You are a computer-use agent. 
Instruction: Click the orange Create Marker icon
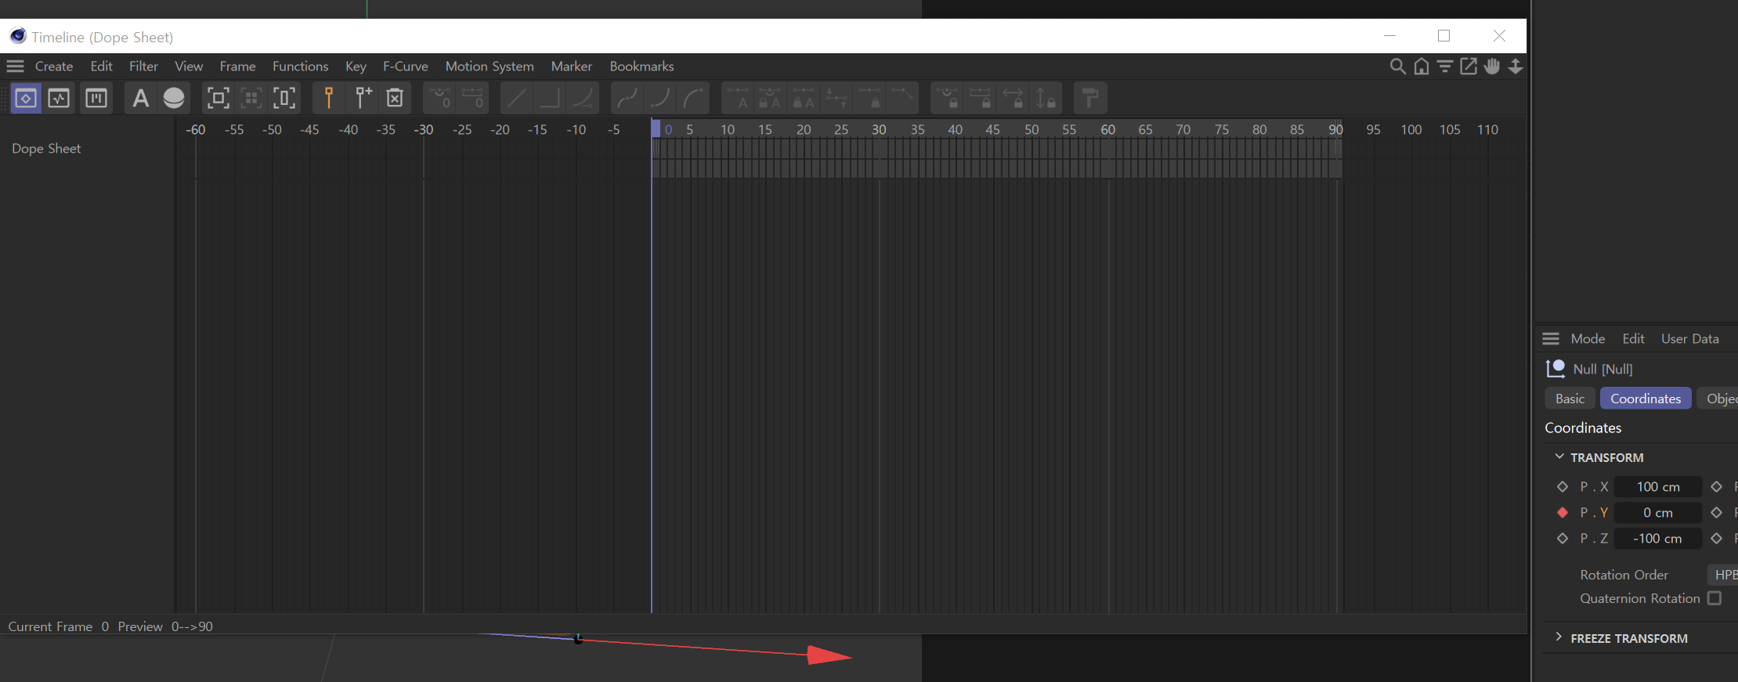coord(329,99)
